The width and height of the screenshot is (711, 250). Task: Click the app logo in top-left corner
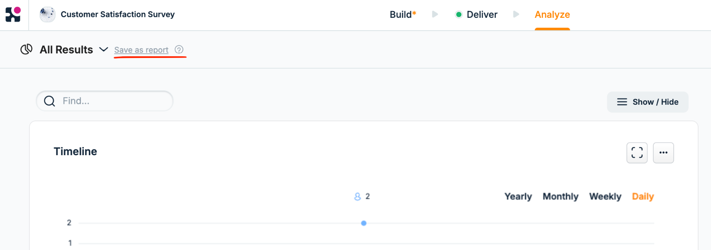click(x=13, y=14)
